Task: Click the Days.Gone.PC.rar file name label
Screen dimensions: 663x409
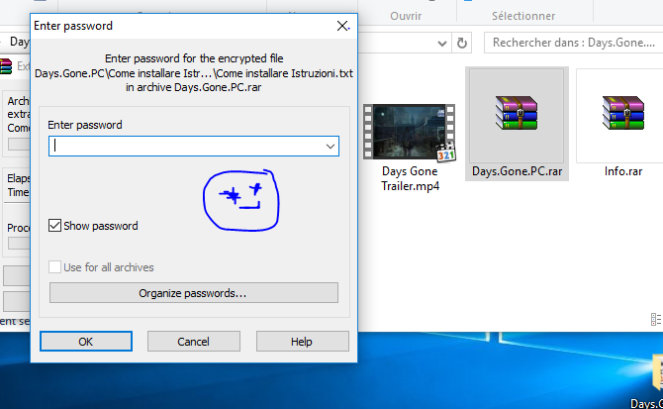Action: [x=518, y=171]
